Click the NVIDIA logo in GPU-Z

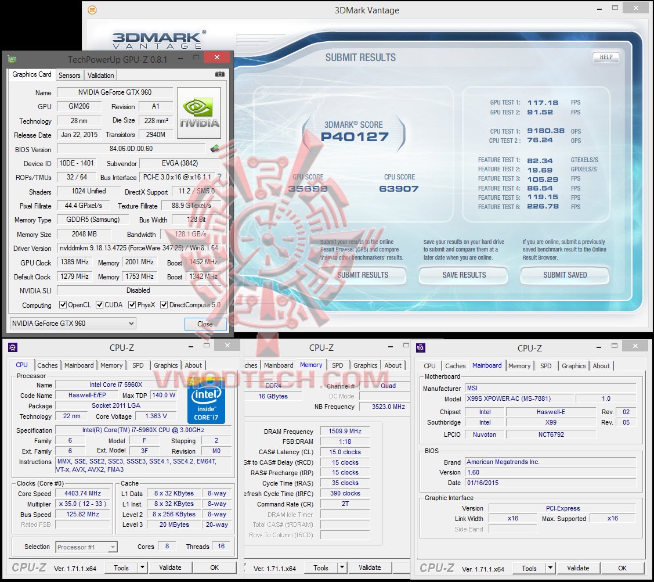click(x=199, y=113)
